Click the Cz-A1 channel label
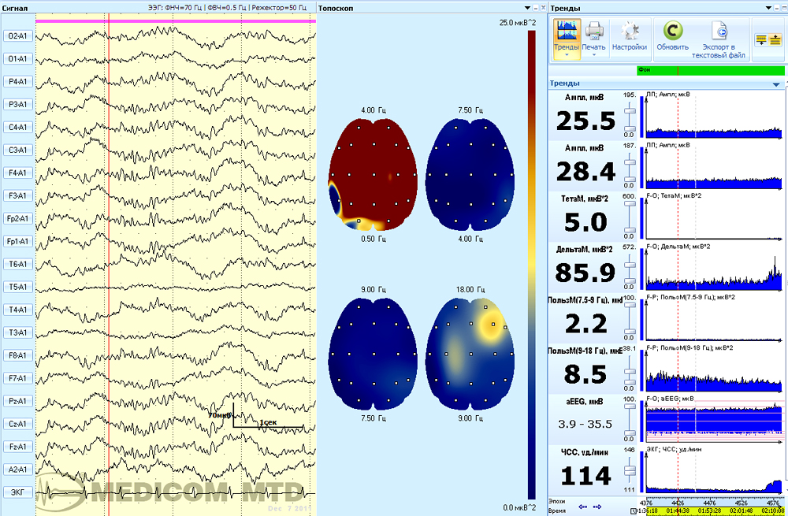788x516 pixels. coord(17,424)
